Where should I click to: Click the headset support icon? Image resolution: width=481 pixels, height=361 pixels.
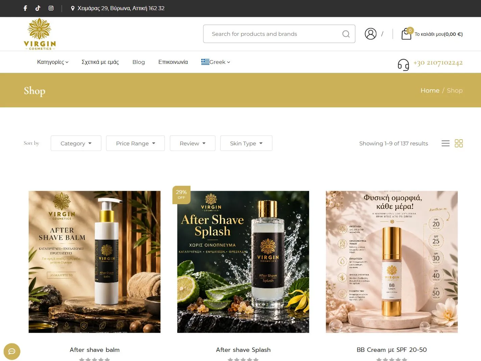pyautogui.click(x=403, y=64)
